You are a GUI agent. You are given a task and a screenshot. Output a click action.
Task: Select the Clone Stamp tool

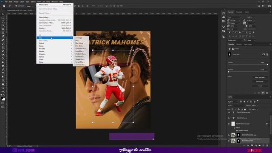click(3, 47)
